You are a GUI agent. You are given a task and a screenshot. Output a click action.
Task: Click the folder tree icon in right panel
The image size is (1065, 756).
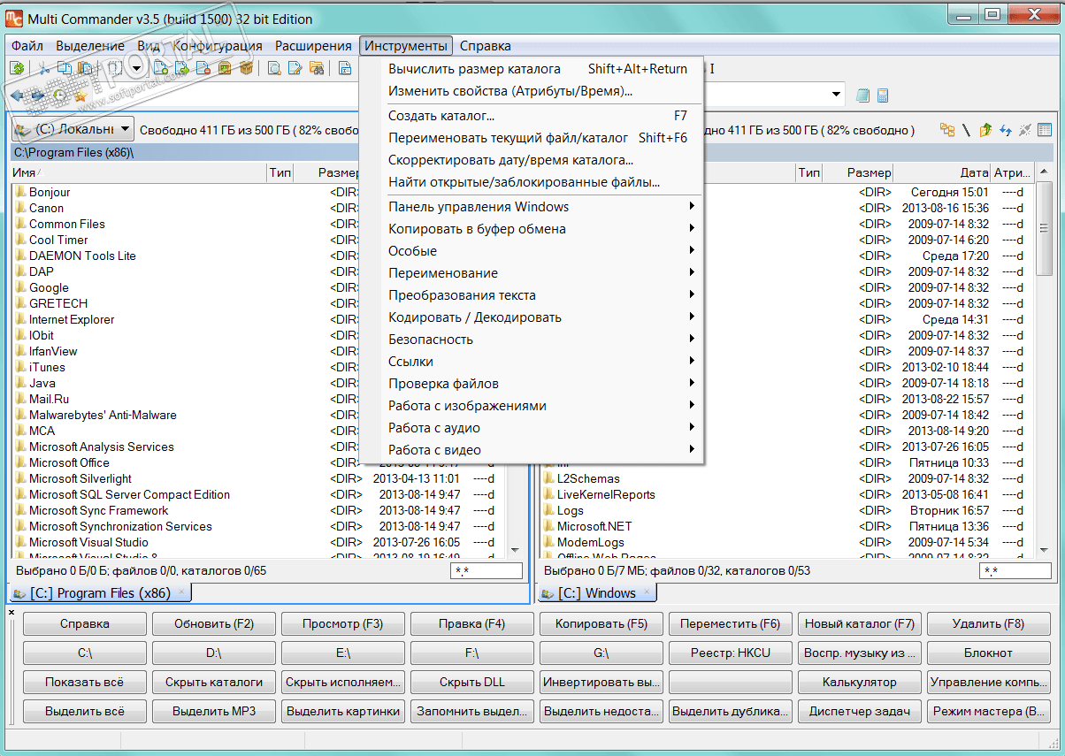[947, 130]
